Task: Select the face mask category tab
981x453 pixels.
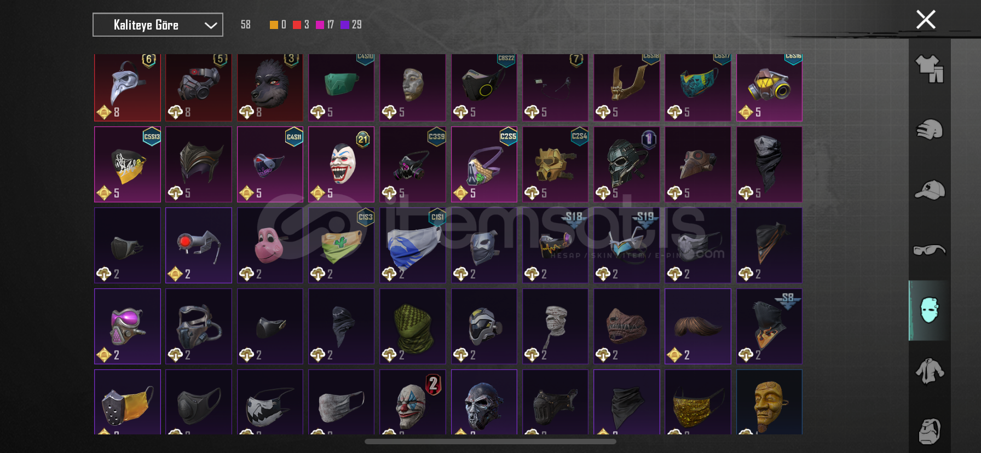Action: point(930,311)
